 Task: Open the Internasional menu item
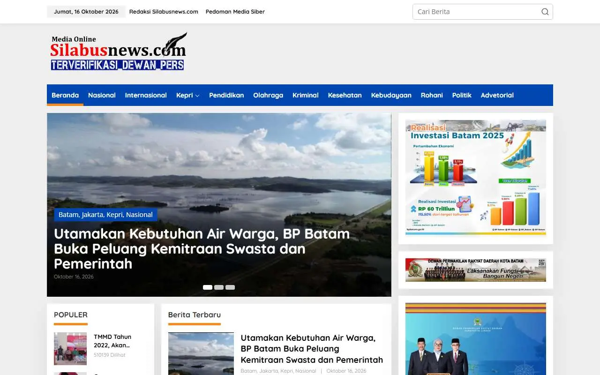(146, 95)
